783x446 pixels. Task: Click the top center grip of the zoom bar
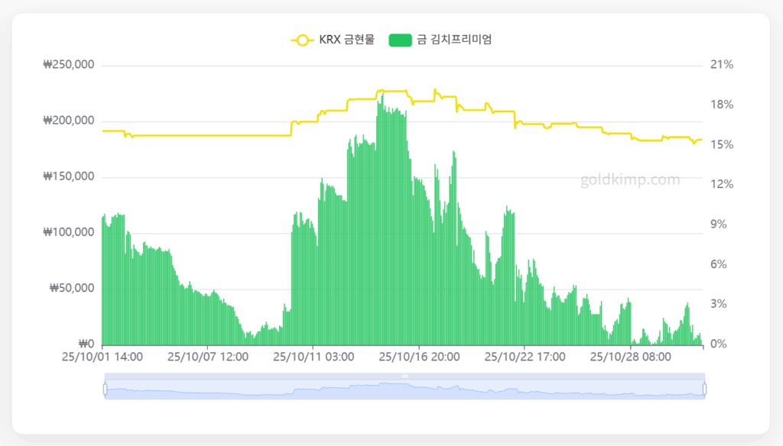404,376
